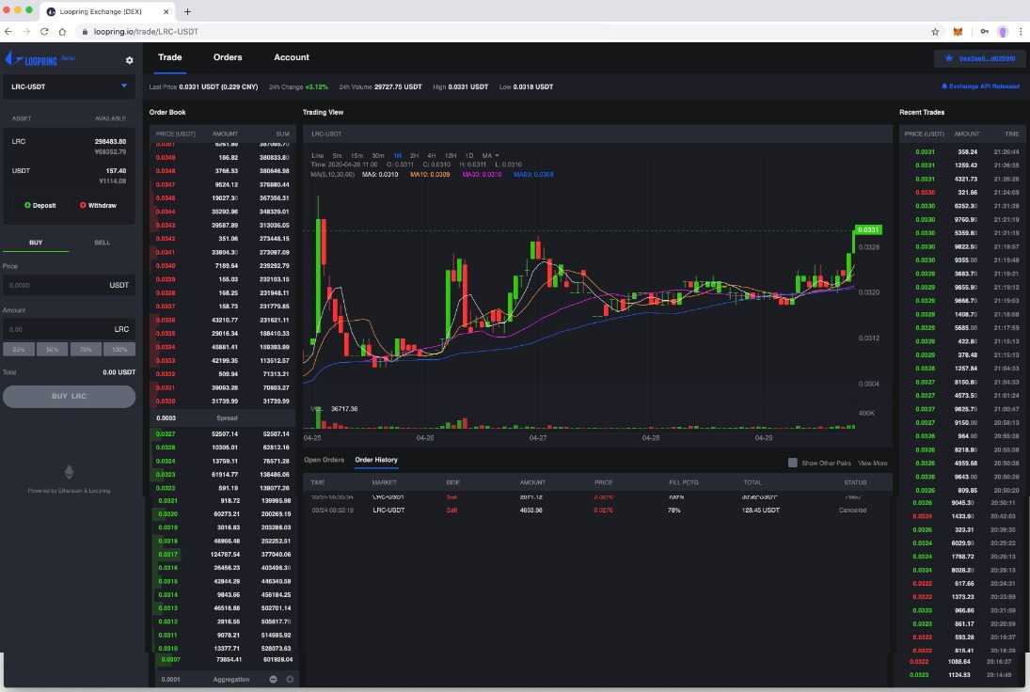
Task: Increase order book aggregation with plus icon
Action: coord(290,680)
